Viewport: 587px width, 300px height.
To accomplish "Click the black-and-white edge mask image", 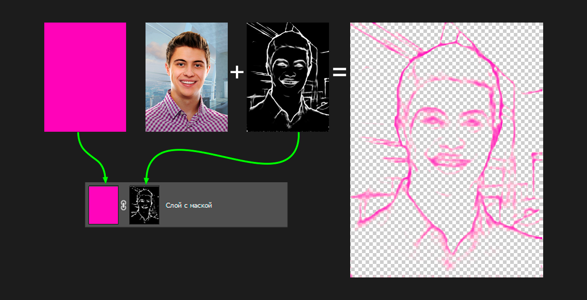I will (288, 77).
